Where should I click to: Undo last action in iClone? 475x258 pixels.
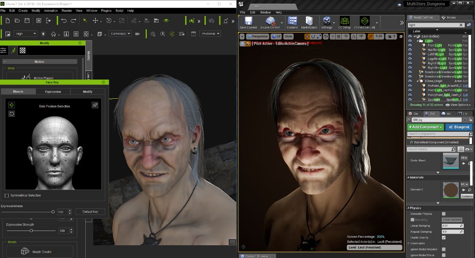pyautogui.click(x=64, y=21)
